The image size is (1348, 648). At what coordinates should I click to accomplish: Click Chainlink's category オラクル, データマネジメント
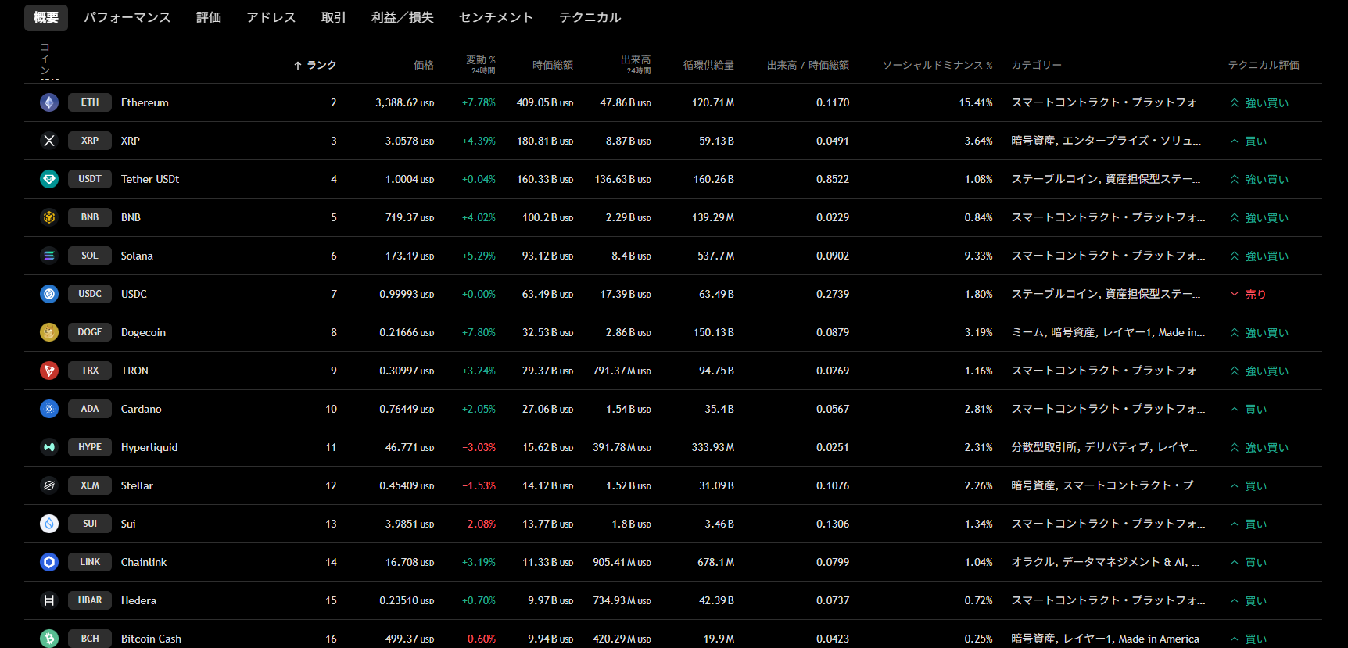pyautogui.click(x=1105, y=562)
